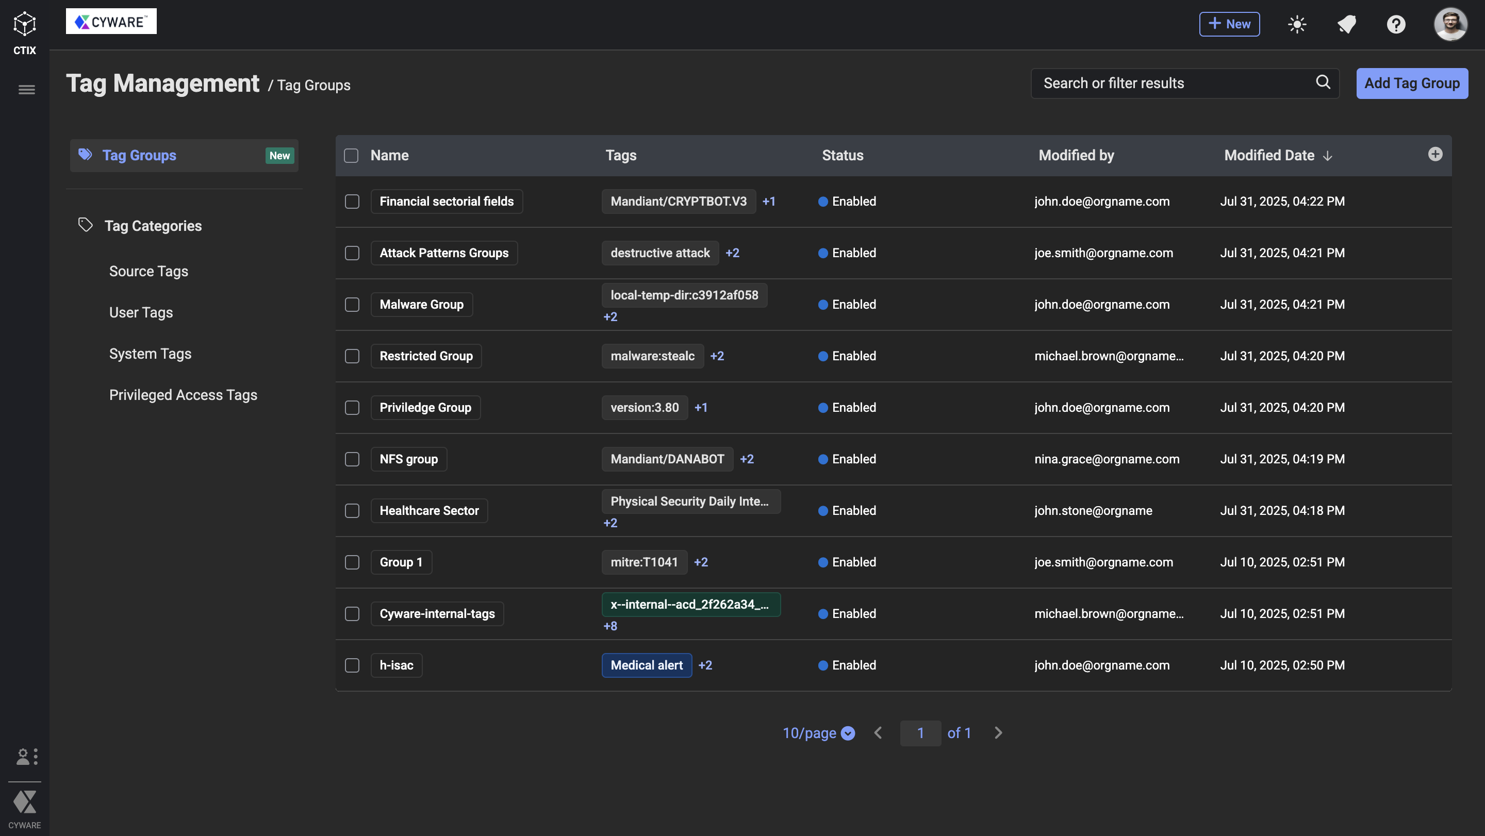Open the user profile avatar
Screen dimensions: 1485x836
(x=1450, y=24)
